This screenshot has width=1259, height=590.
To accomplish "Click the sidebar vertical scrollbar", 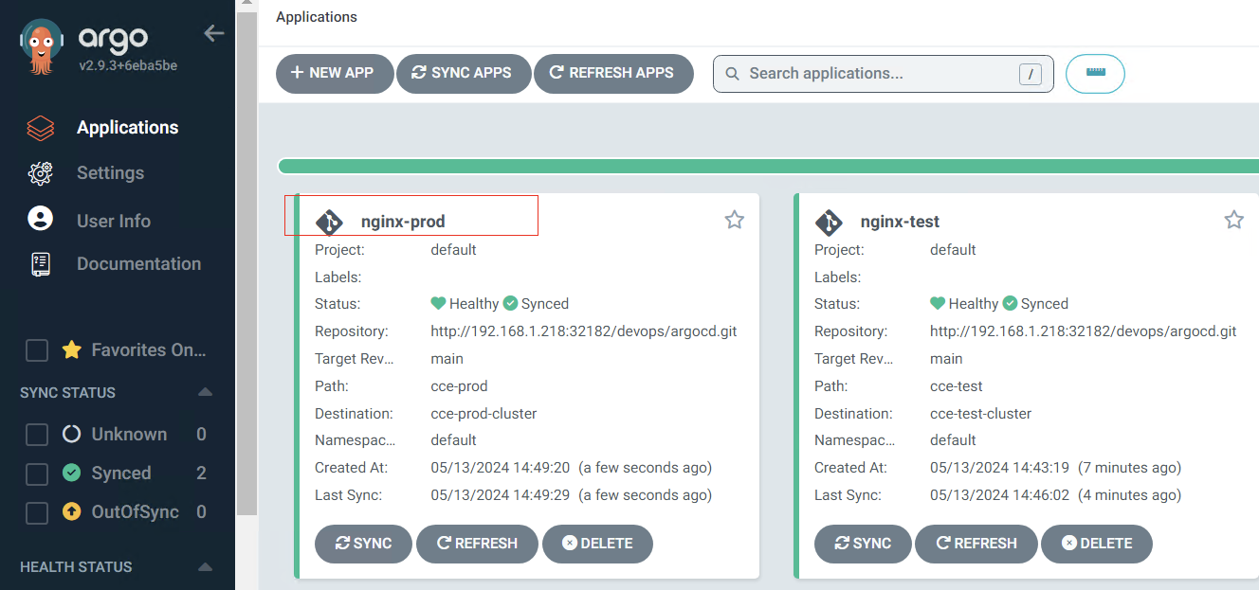I will coord(246,265).
